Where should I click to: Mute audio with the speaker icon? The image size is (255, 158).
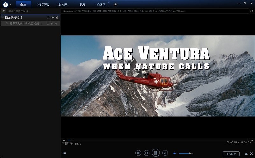point(174,153)
